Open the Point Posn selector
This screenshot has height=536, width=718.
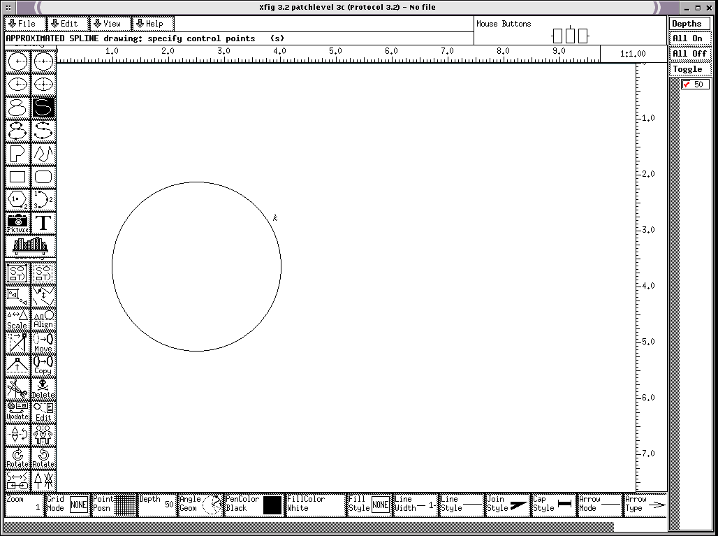(115, 505)
